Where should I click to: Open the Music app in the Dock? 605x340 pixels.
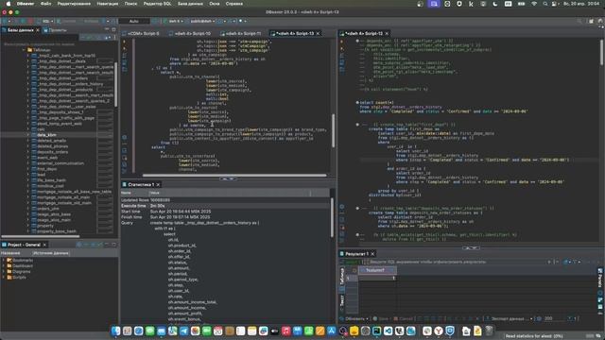[x=285, y=331]
